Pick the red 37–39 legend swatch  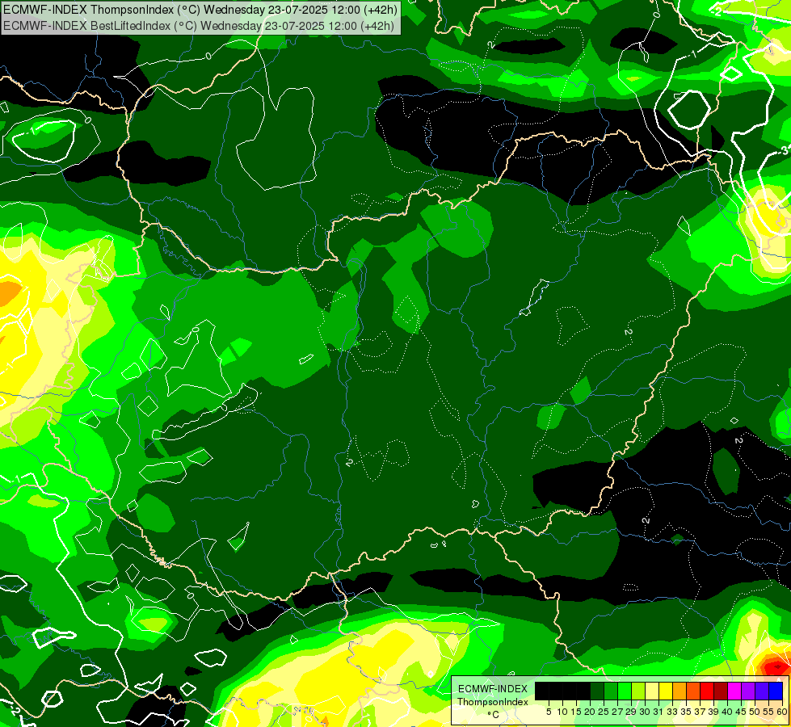pos(707,691)
